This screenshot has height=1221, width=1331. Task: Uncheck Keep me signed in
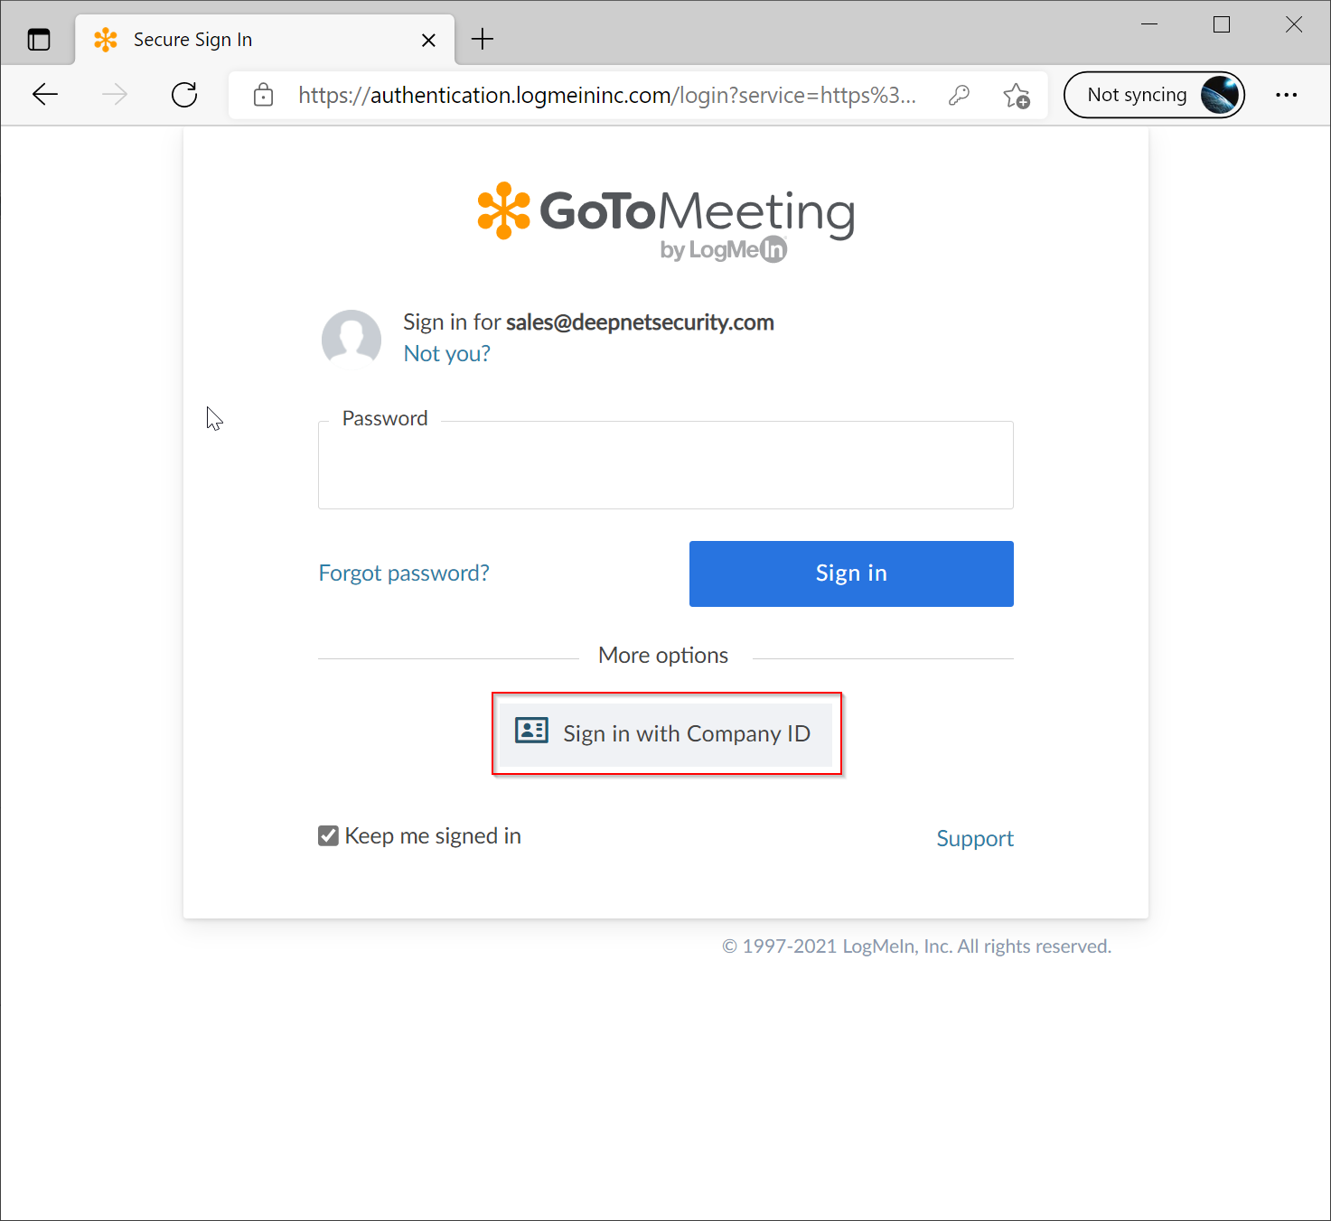point(329,836)
